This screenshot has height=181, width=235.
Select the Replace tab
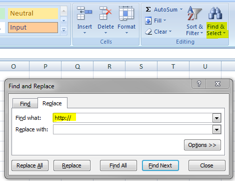pos(52,103)
